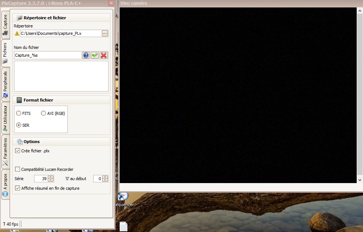Click the Visu caméra window title bar
The image size is (363, 232).
point(241,3)
